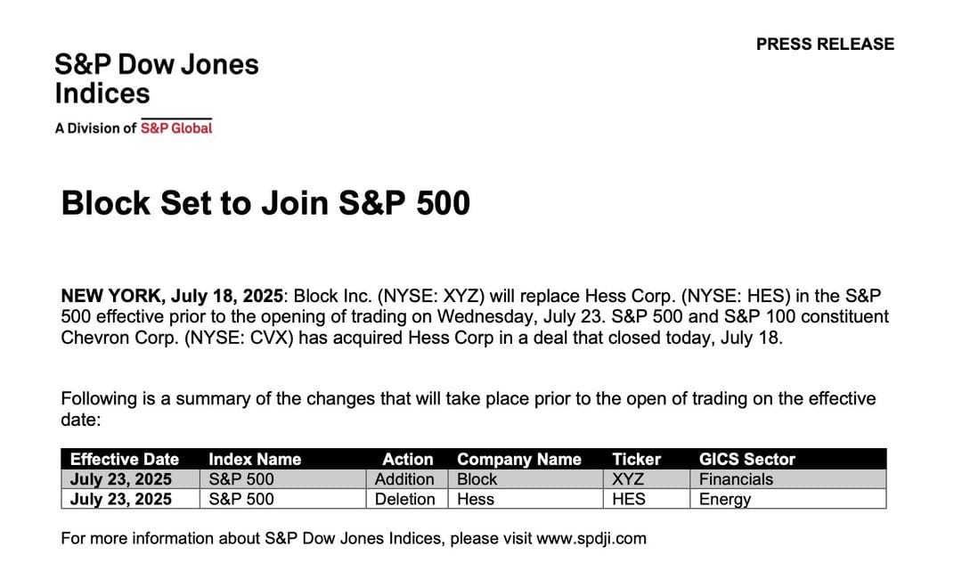The height and width of the screenshot is (588, 962).
Task: Click the Deletion action cell
Action: tap(406, 499)
